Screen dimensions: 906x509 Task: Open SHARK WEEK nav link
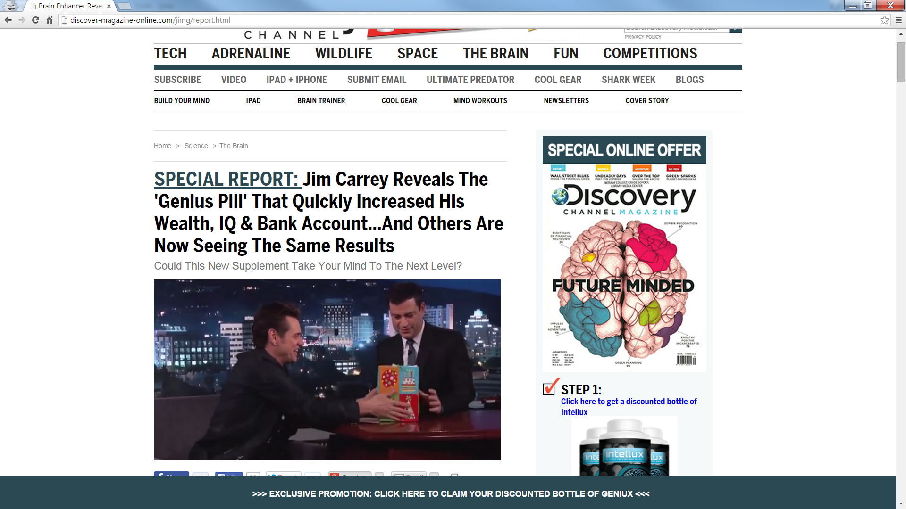[629, 80]
